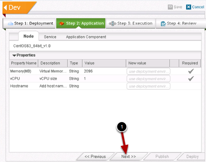Click the Review clipboard icon in Step 4
Screen dimensions: 206x162
click(163, 24)
